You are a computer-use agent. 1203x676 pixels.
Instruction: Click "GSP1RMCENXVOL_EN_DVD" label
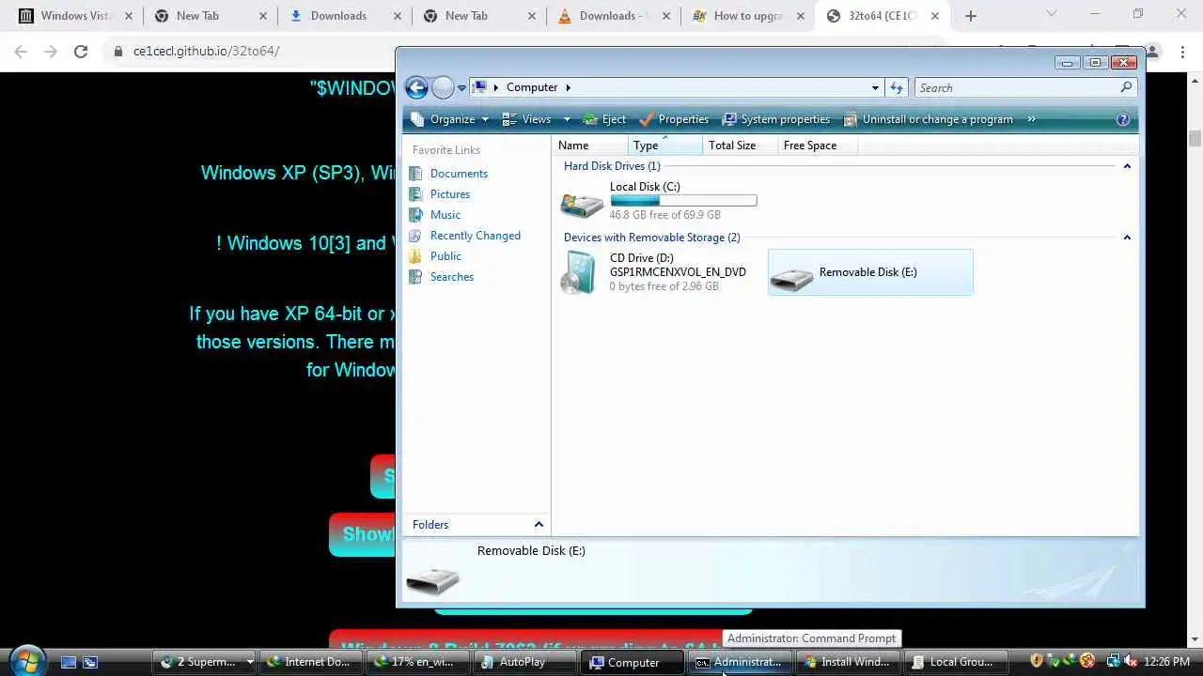[678, 272]
